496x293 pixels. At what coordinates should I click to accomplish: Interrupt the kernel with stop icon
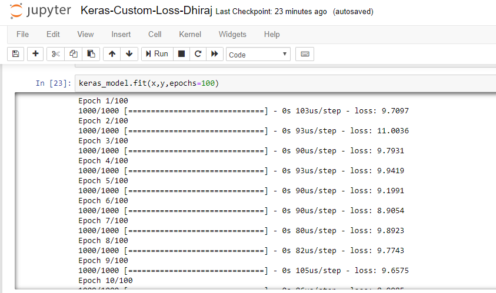[x=182, y=54]
